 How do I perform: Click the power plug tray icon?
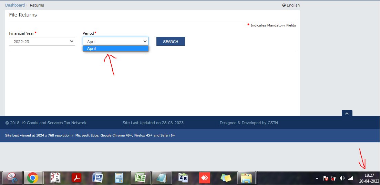pyautogui.click(x=333, y=178)
